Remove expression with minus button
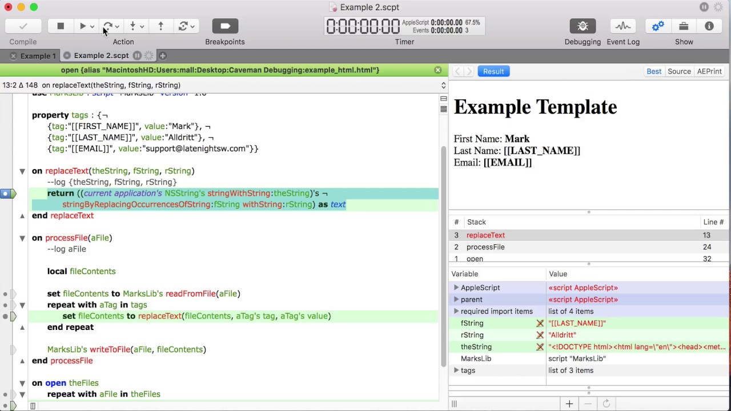Viewport: 731px width, 411px height. tap(588, 404)
